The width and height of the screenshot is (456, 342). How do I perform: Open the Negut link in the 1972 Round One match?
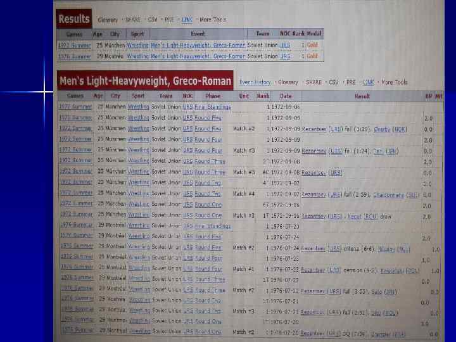click(354, 217)
